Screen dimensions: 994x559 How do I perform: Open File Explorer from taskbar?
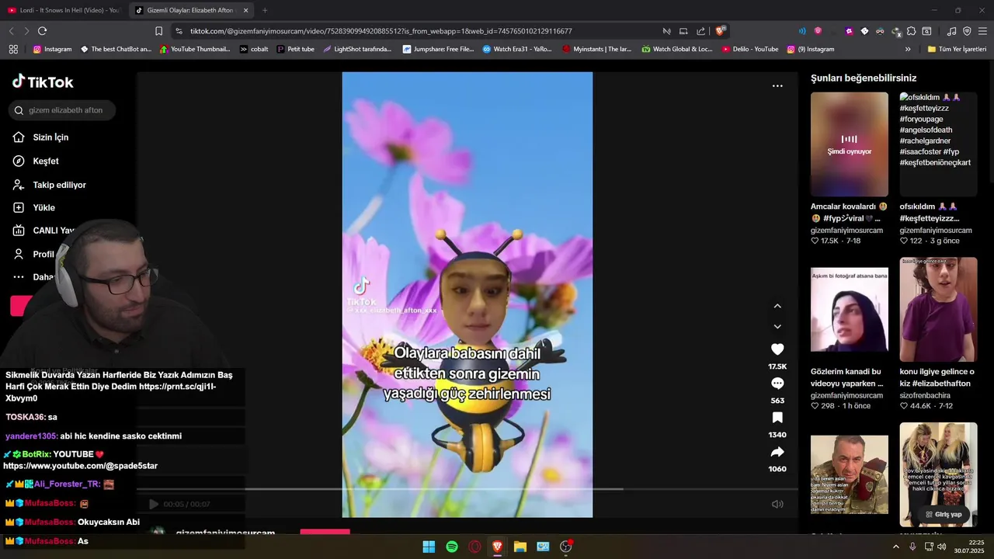point(520,547)
